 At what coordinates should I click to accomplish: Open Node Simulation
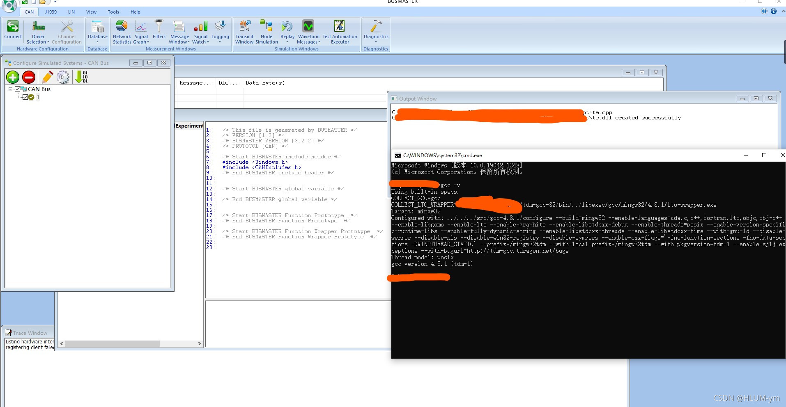point(267,32)
